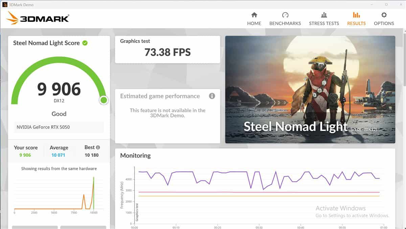Click the Home house icon

pos(254,15)
